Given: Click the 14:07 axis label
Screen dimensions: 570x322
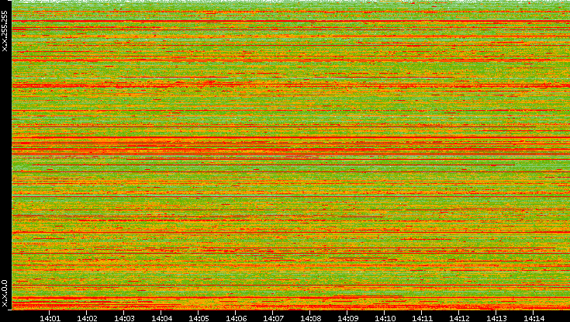Looking at the screenshot, I should (273, 317).
